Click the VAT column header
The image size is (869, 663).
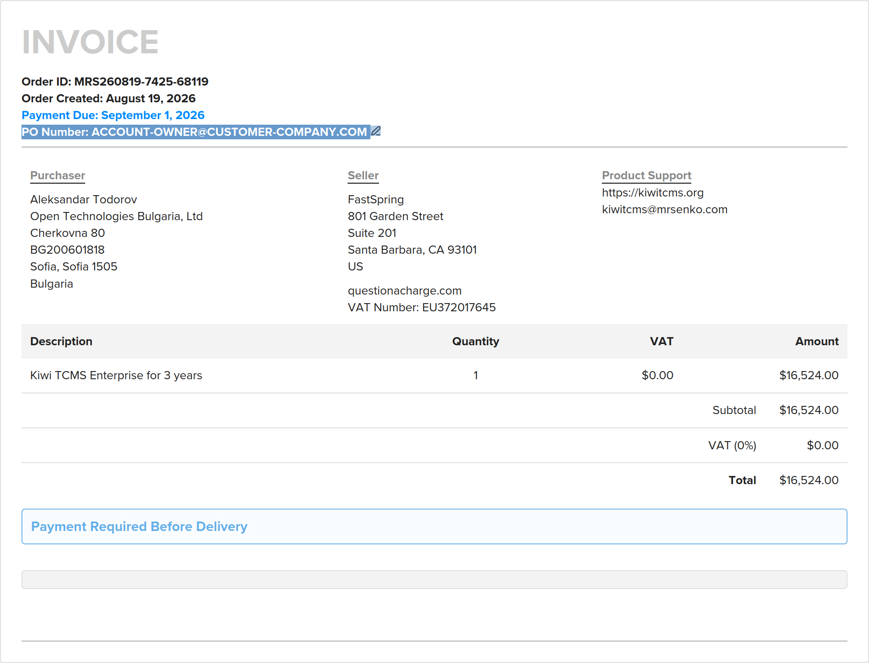point(661,341)
